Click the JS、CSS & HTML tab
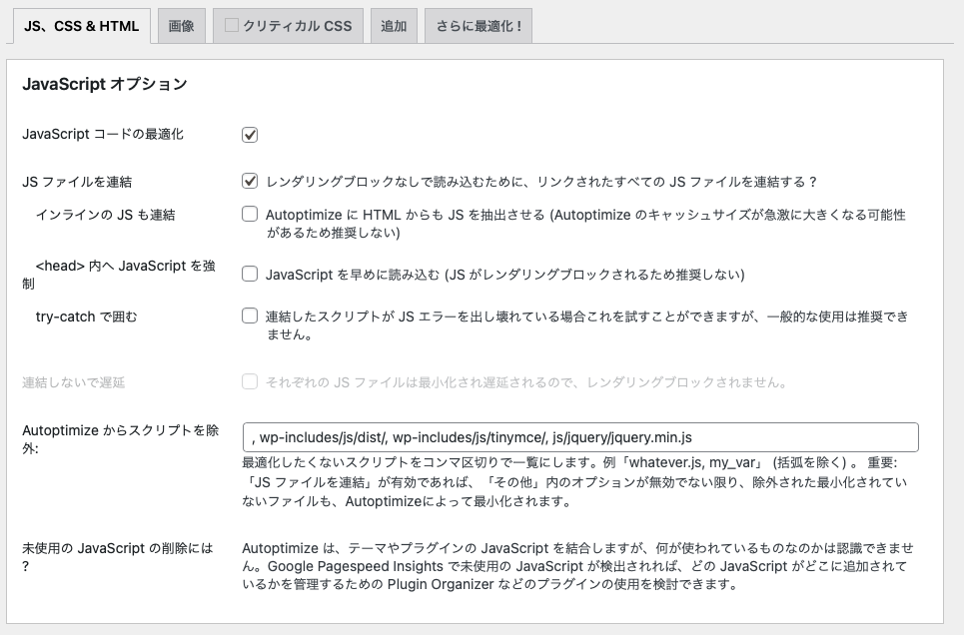The width and height of the screenshot is (964, 635). tap(81, 26)
